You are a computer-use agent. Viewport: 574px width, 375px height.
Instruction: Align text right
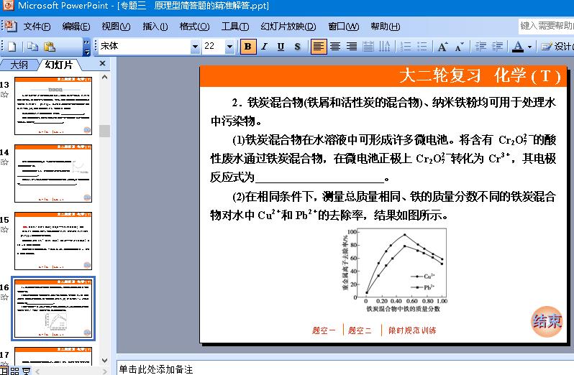[352, 47]
